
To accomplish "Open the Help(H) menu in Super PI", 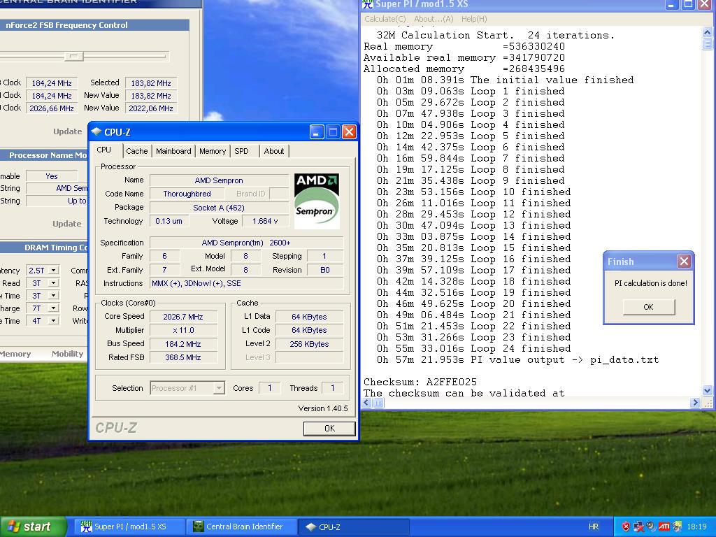I will pos(474,19).
